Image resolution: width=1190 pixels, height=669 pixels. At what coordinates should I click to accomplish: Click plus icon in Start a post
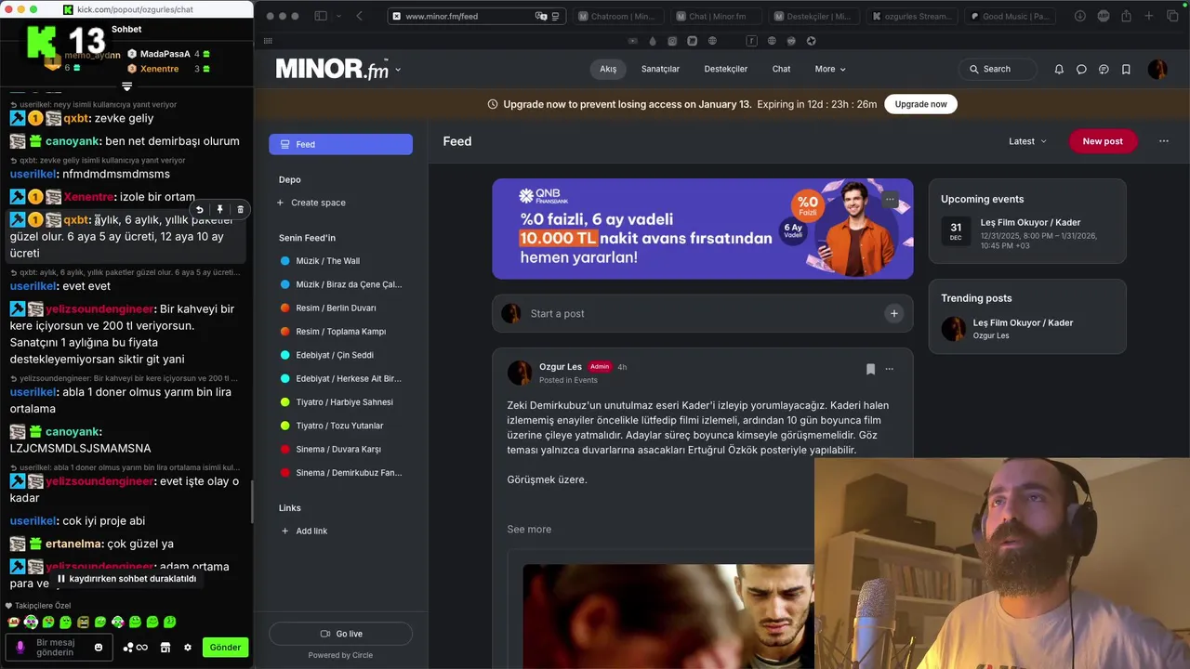893,313
